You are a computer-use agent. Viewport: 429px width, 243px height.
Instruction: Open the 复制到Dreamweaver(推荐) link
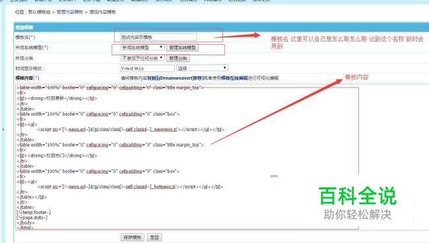click(x=175, y=78)
